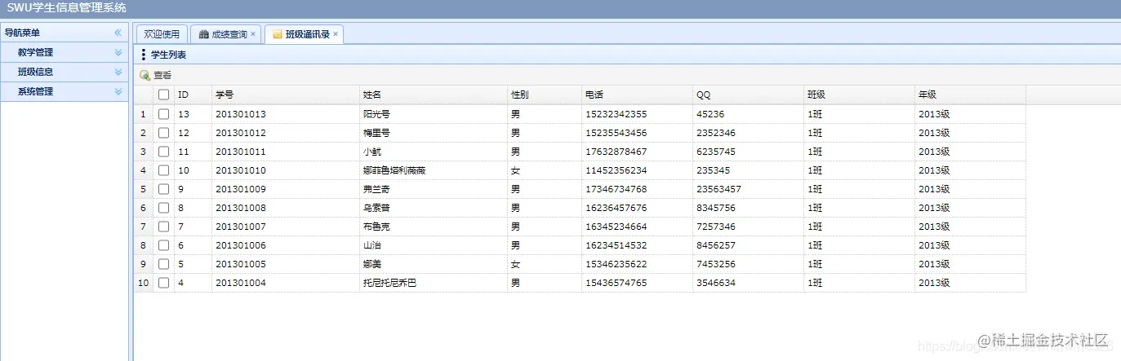The width and height of the screenshot is (1121, 361).
Task: Check the row for student 布鲁克
Action: 163,227
